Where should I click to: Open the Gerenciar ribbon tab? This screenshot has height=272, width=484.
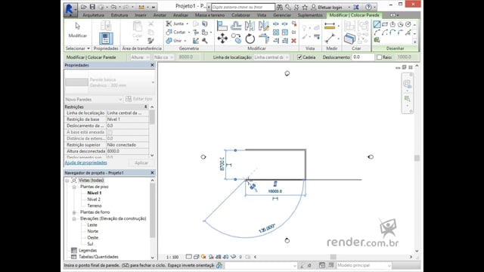click(282, 15)
